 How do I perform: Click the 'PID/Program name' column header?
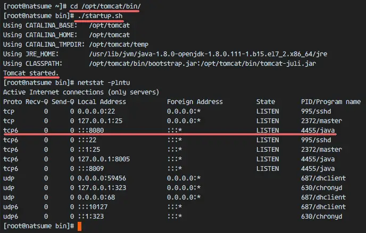[x=331, y=102]
